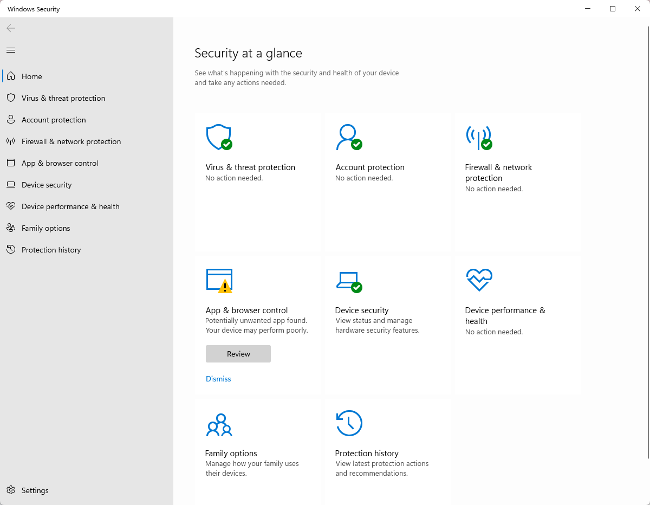Click the large Firewall & network antenna icon
Viewport: 650px width, 505px height.
(479, 137)
